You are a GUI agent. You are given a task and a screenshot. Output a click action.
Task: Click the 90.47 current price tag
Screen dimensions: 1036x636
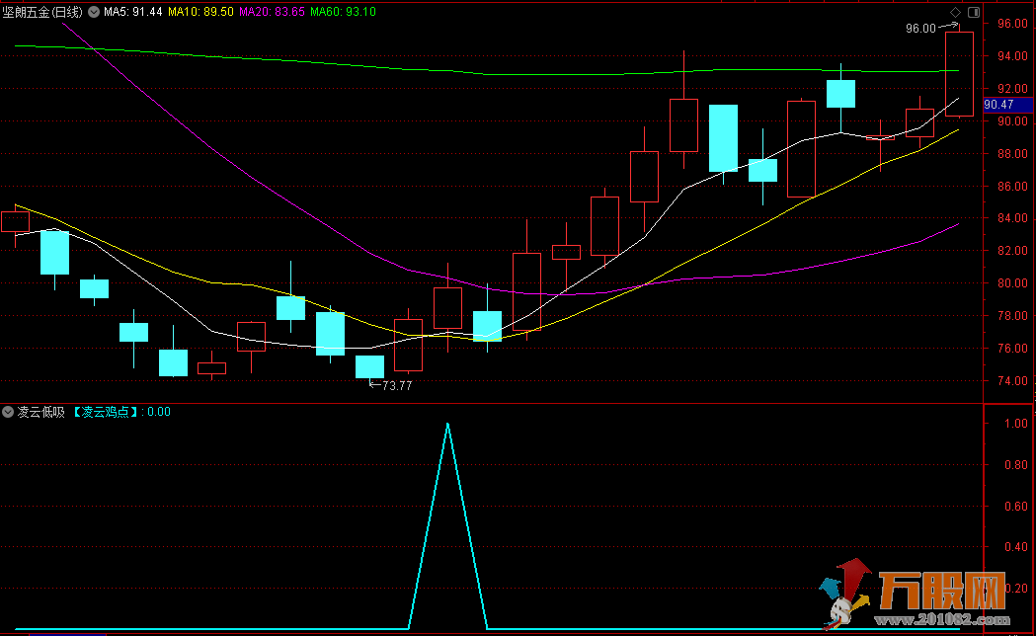click(x=1007, y=105)
